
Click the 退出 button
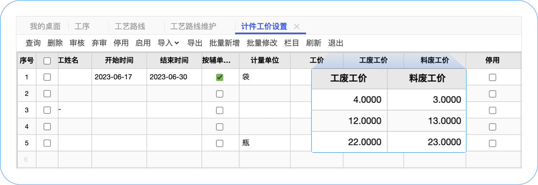pyautogui.click(x=336, y=43)
